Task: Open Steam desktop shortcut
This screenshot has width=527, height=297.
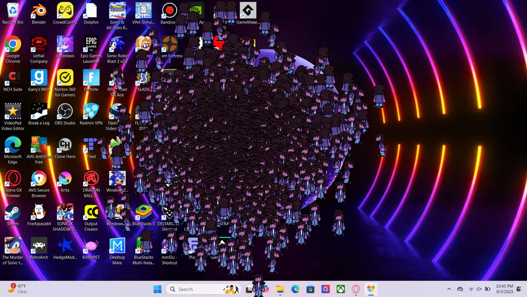Action: click(13, 214)
